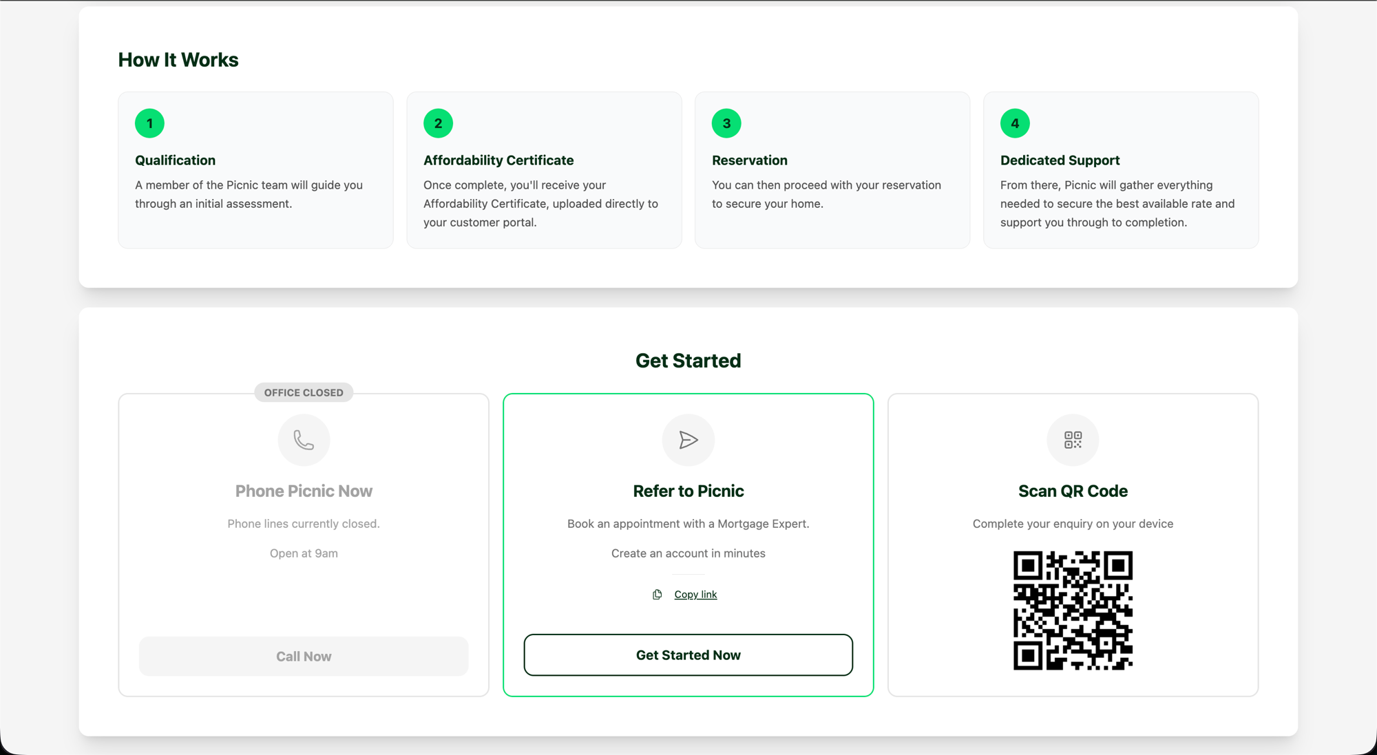Viewport: 1377px width, 755px height.
Task: Click the green step 1 circle
Action: tap(149, 124)
